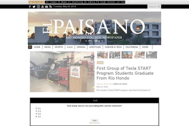
Task: Open the Opinion menu item
Action: pyautogui.click(x=81, y=47)
